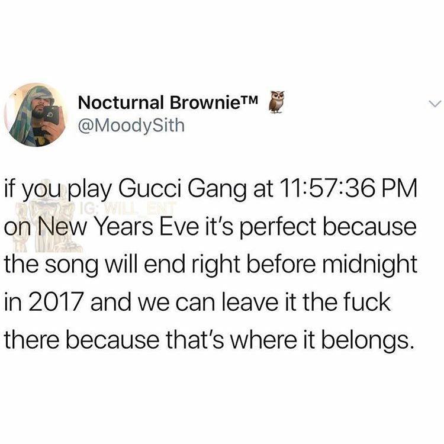Click the Nocturnal Brownie profile picture

(36, 115)
